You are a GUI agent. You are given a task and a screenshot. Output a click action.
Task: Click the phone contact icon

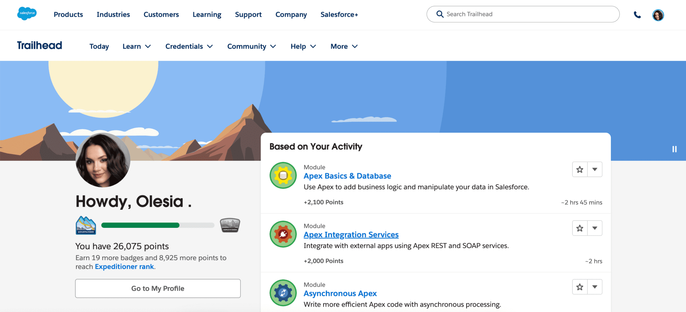point(637,15)
